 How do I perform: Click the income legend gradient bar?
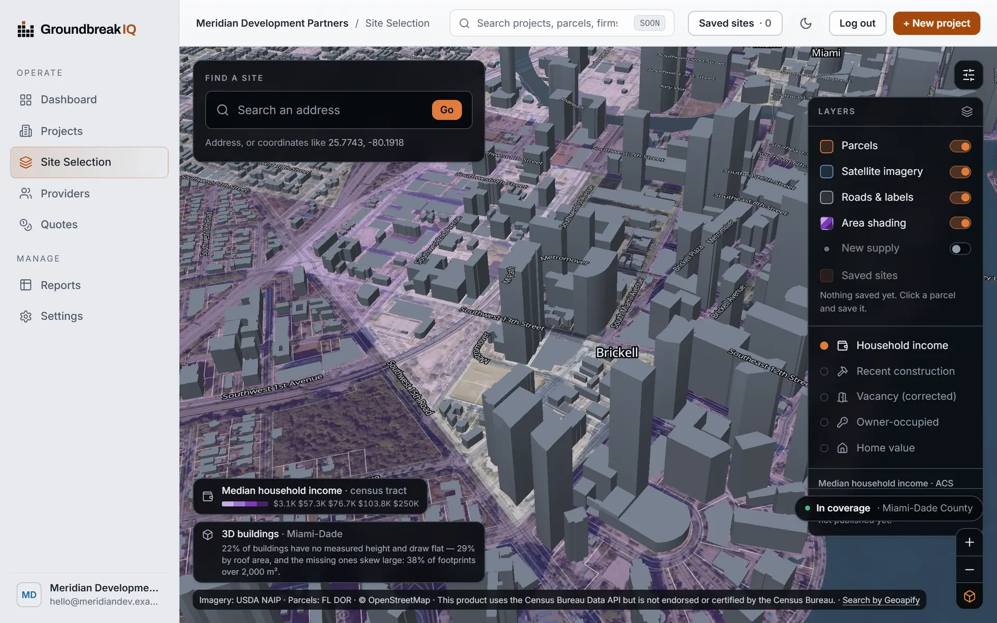pos(245,504)
